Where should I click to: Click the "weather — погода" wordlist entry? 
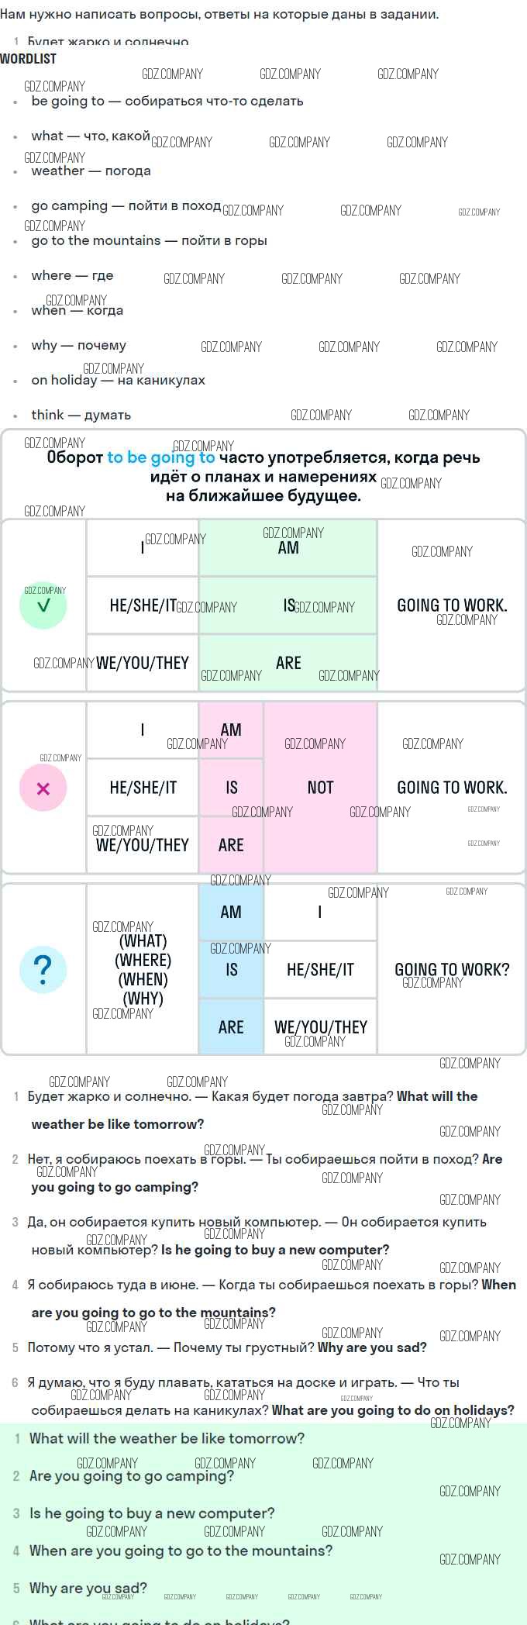(x=91, y=171)
